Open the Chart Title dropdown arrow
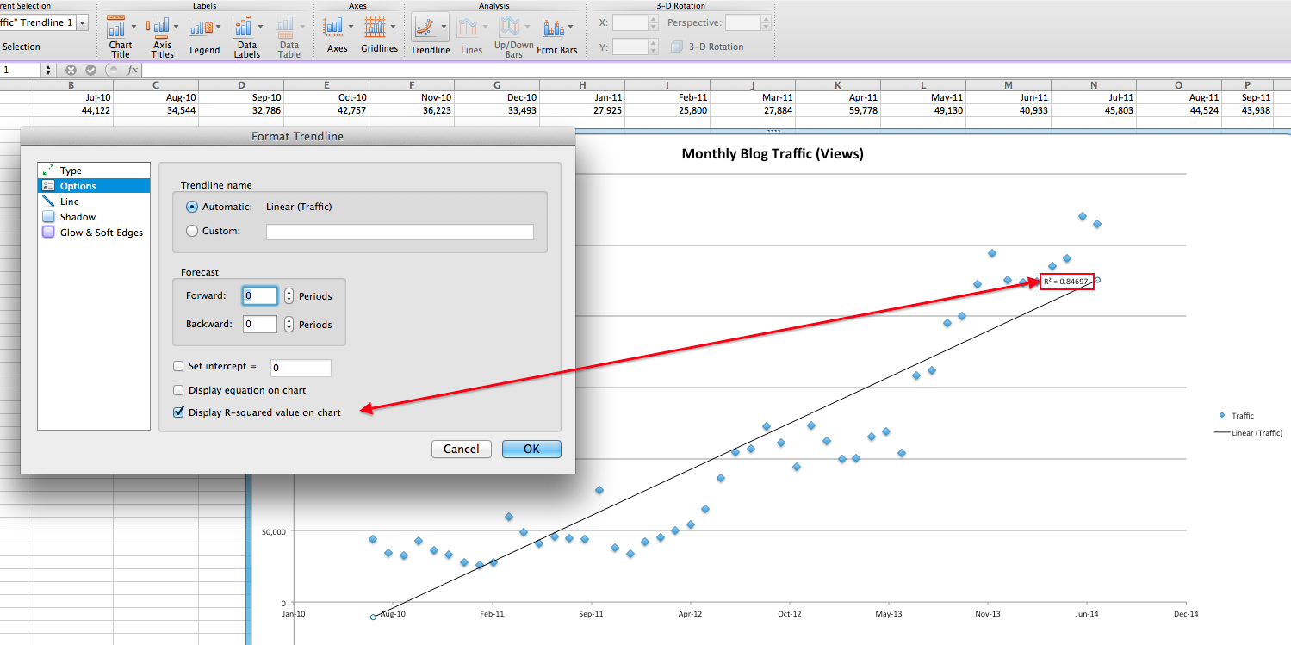 click(133, 28)
